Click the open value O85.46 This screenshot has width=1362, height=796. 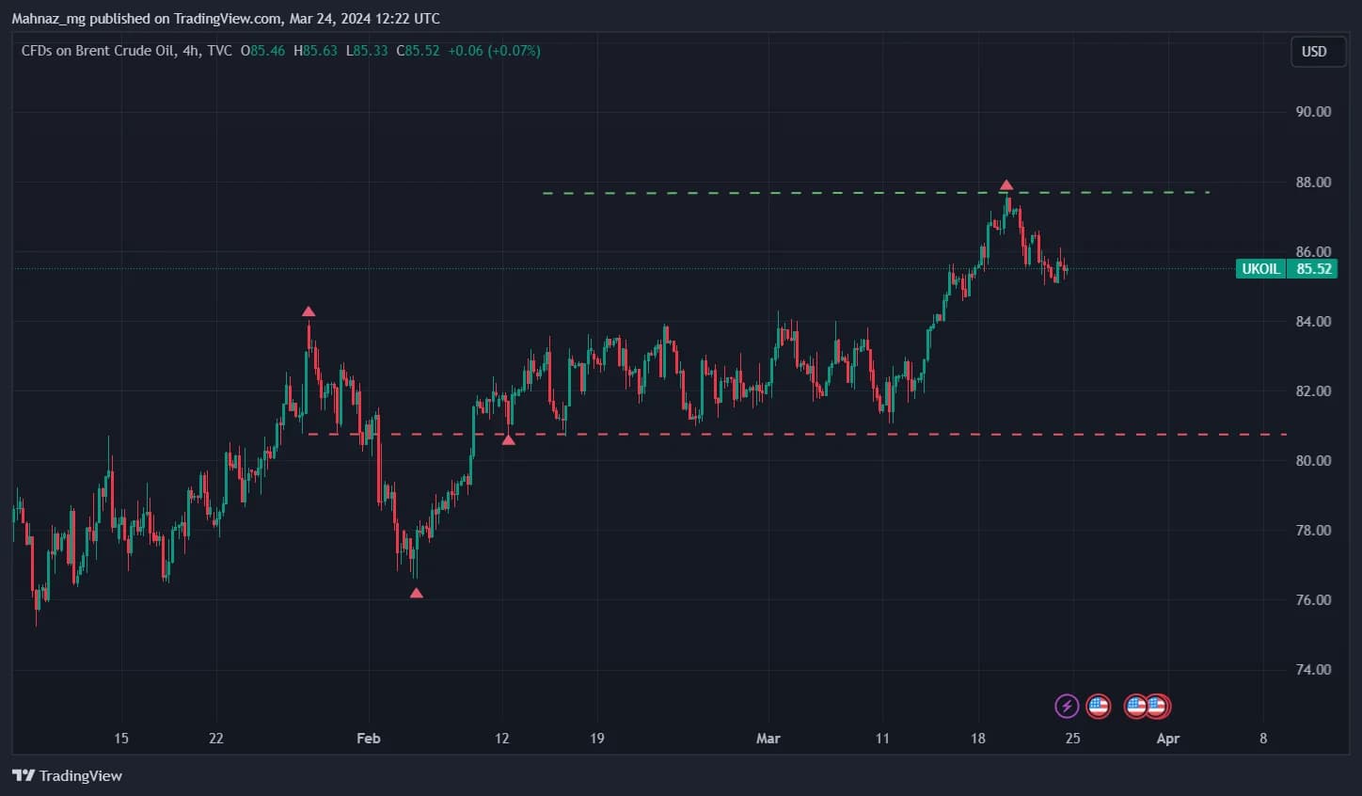pyautogui.click(x=262, y=51)
